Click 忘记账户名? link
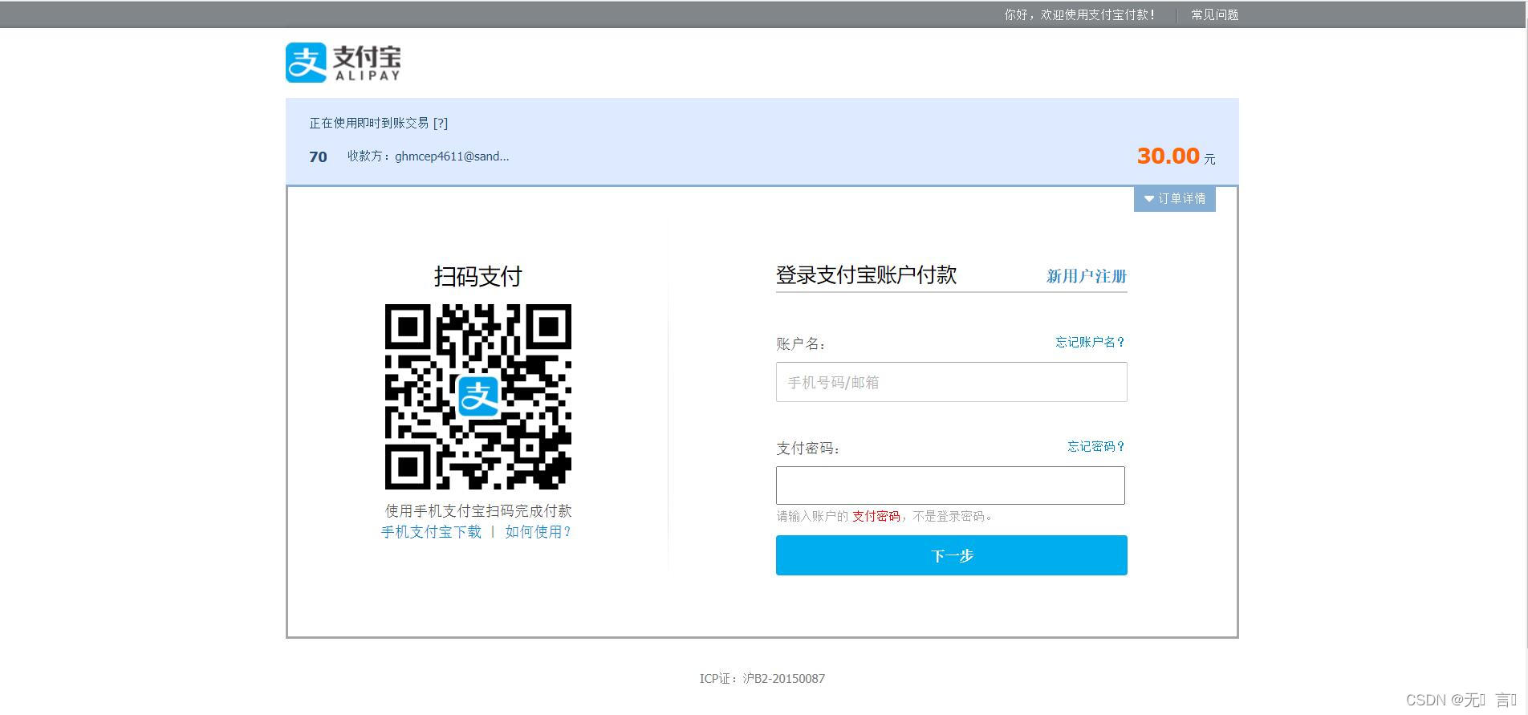1528x715 pixels. point(1090,342)
